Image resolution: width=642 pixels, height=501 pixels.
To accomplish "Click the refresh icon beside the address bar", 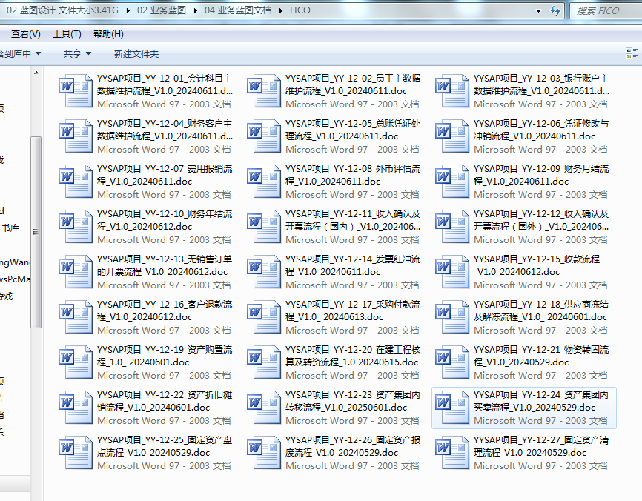I will click(x=555, y=10).
